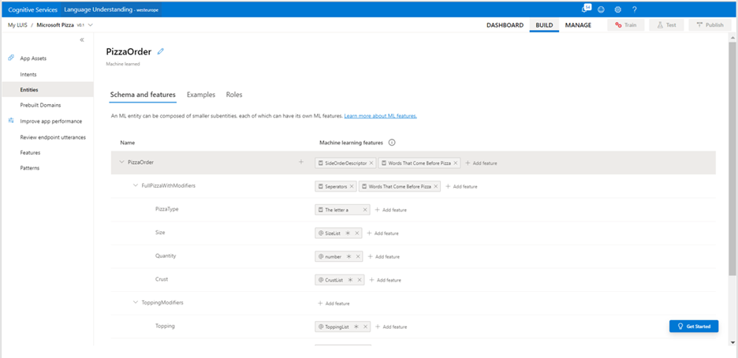Open the app version dropdown chevron

click(91, 25)
